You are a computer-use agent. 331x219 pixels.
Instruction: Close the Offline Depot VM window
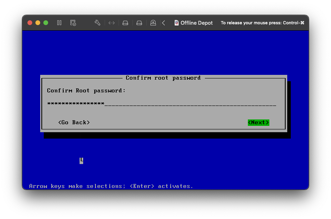[x=30, y=23]
